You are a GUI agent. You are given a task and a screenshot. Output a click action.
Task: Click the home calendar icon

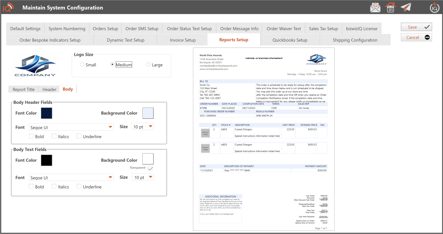390,7
